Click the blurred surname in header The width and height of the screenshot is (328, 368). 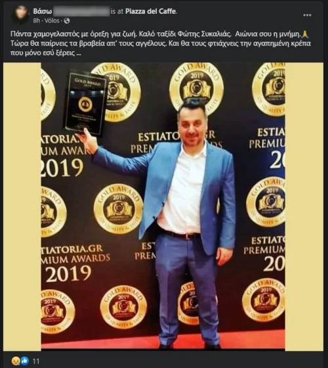[x=81, y=11]
